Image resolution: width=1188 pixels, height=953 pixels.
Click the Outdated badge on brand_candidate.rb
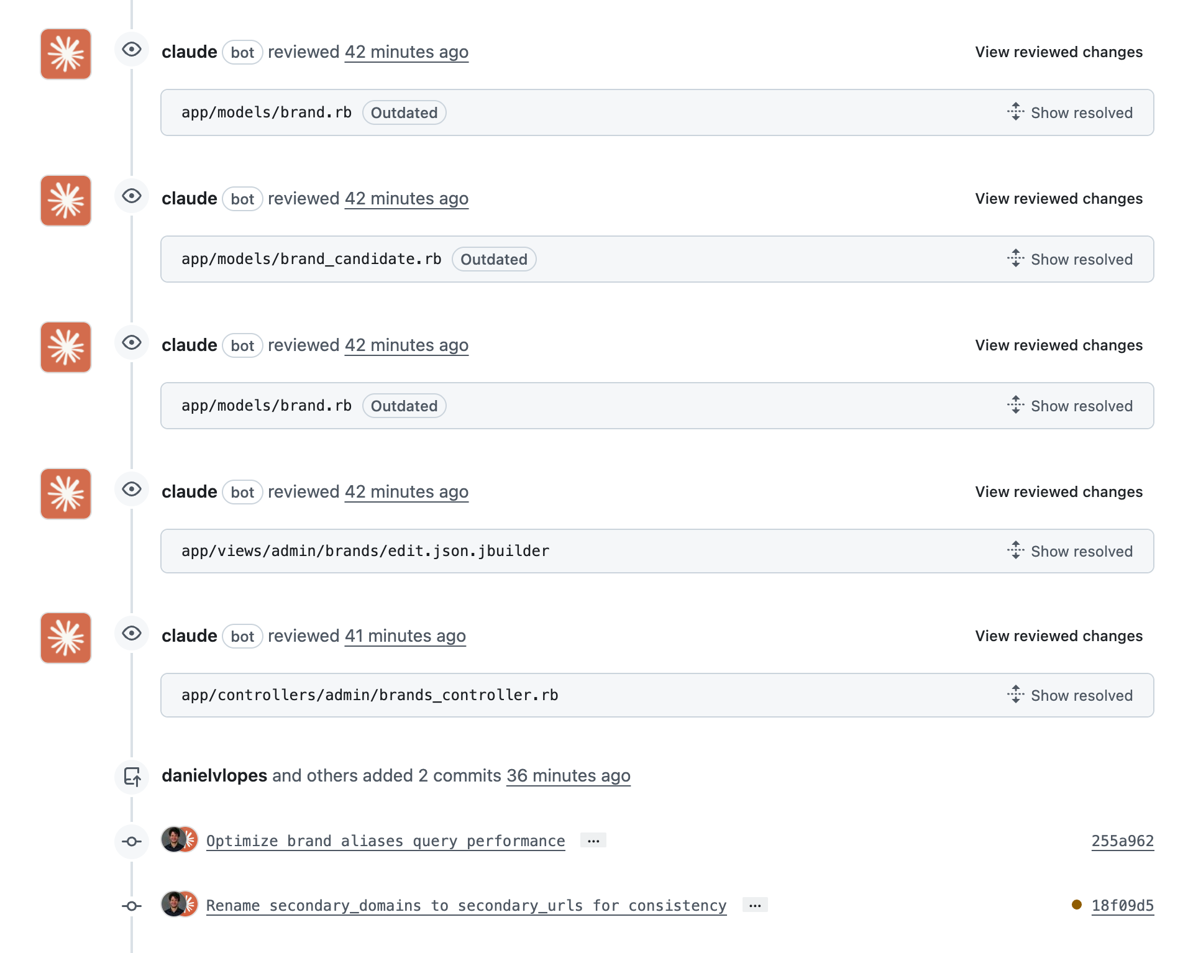tap(494, 260)
